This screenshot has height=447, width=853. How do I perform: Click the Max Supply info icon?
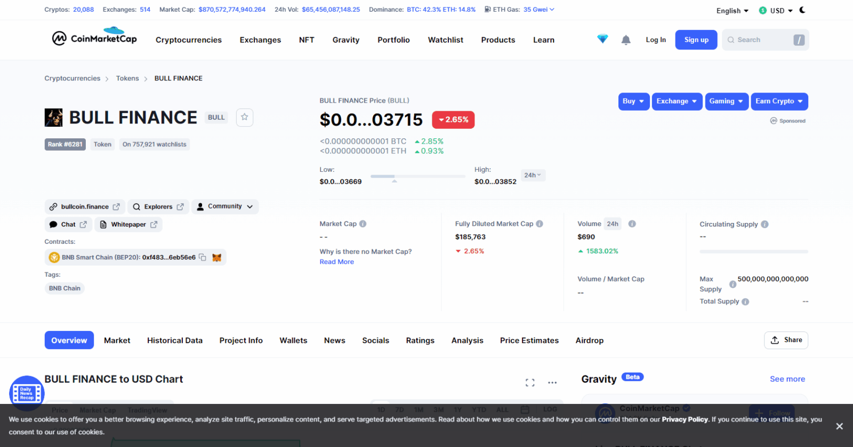point(733,284)
